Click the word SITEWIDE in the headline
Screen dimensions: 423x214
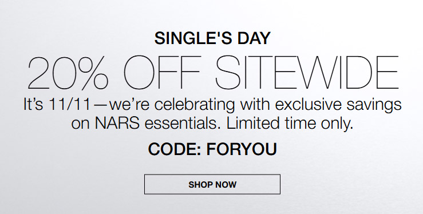[x=307, y=73]
